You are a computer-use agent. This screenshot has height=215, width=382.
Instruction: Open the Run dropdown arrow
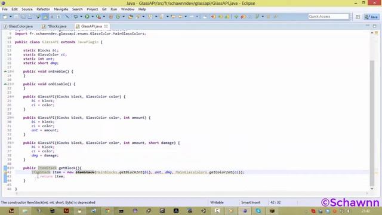[93, 17]
